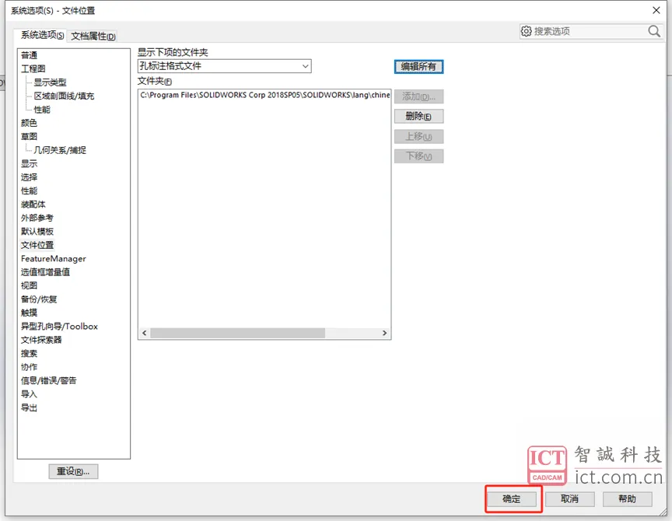Open 帮助 button
This screenshot has width=672, height=521.
[x=627, y=499]
